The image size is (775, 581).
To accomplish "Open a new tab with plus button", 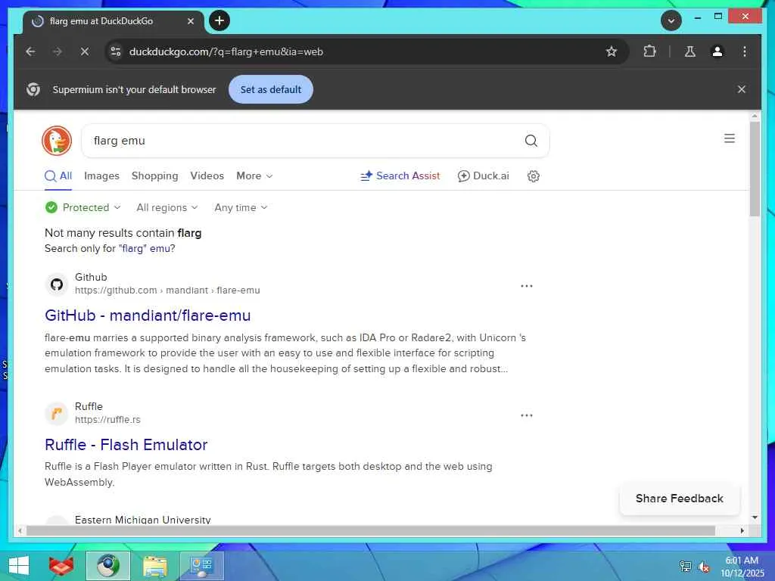I will 219,20.
